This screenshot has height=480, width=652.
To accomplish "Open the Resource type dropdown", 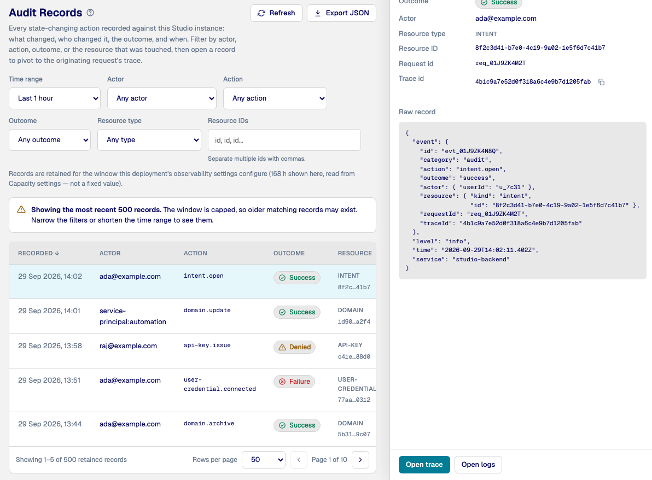I will (149, 140).
